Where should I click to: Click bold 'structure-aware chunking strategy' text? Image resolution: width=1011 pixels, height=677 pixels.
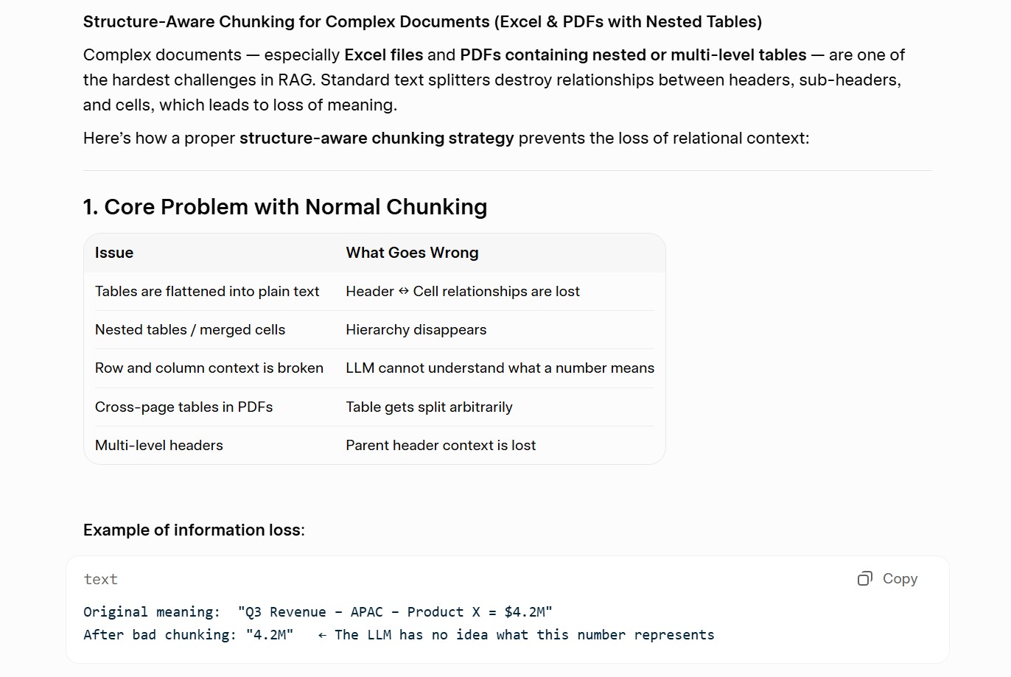point(377,138)
